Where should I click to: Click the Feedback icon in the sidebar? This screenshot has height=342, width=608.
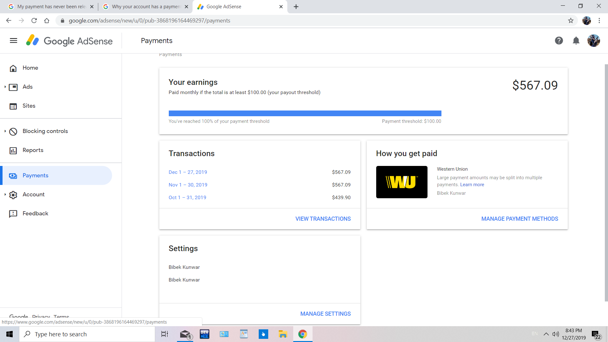click(x=13, y=214)
